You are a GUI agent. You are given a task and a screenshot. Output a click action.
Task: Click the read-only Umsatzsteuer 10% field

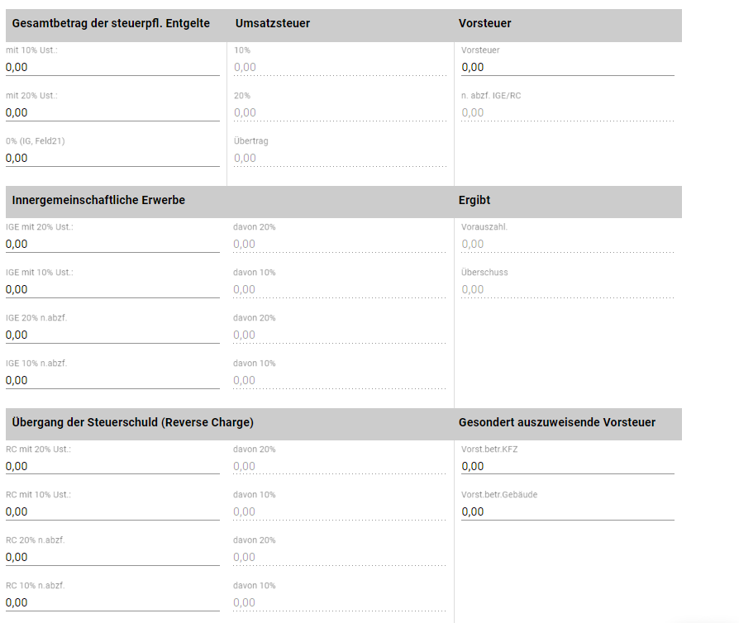click(x=340, y=68)
